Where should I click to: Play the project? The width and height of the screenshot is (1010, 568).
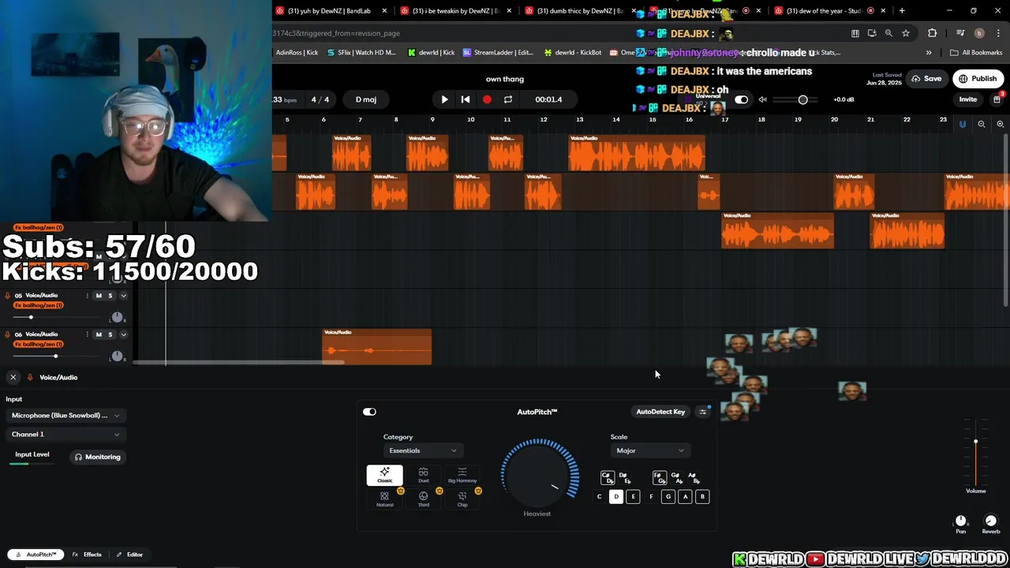pos(444,99)
